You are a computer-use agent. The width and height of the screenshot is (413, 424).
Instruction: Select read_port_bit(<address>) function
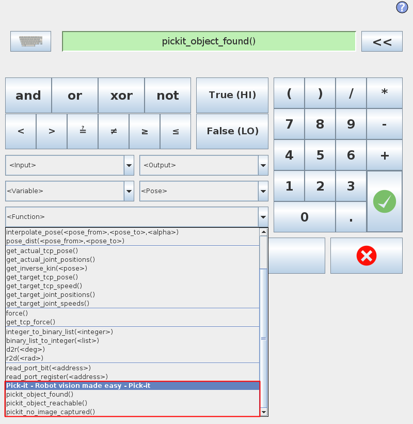(x=133, y=368)
